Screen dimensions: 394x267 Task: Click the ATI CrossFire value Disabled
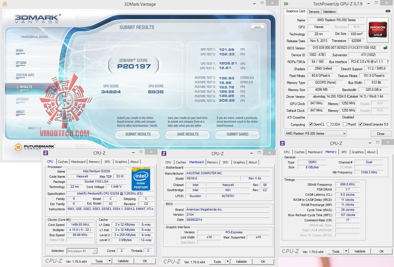pyautogui.click(x=348, y=117)
